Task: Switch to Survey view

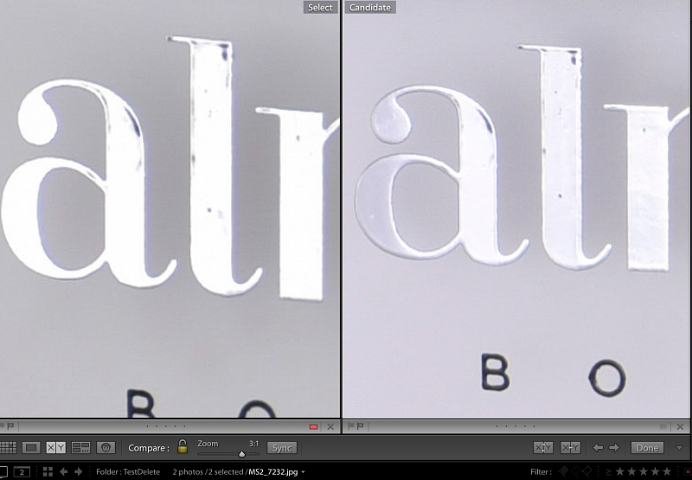Action: pyautogui.click(x=80, y=447)
